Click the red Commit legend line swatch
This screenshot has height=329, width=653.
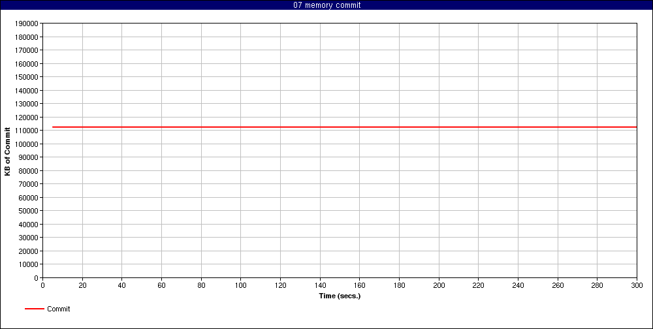[x=35, y=309]
